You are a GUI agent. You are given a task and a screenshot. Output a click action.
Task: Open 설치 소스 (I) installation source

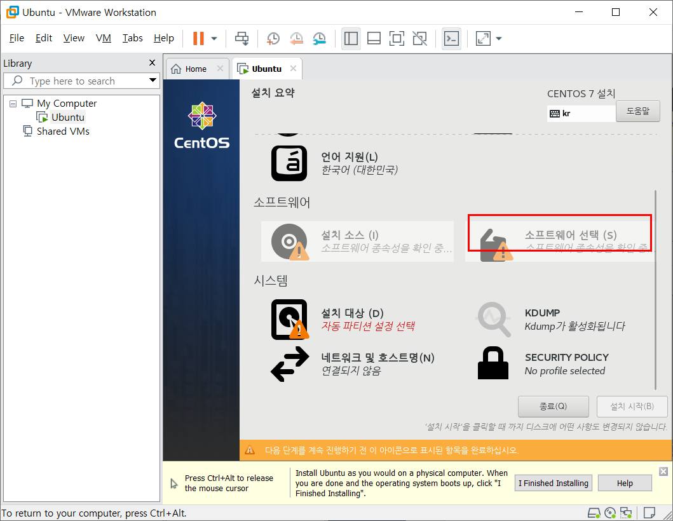[357, 241]
